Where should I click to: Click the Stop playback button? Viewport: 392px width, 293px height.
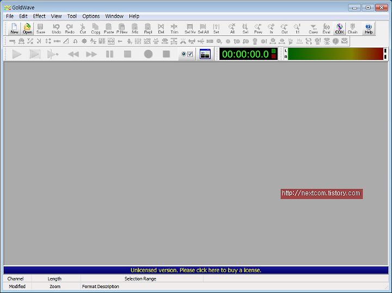(x=128, y=54)
